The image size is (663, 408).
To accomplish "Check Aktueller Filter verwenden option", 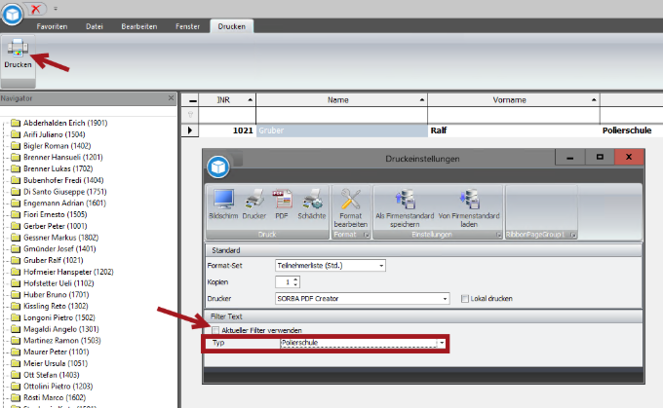I will (215, 330).
